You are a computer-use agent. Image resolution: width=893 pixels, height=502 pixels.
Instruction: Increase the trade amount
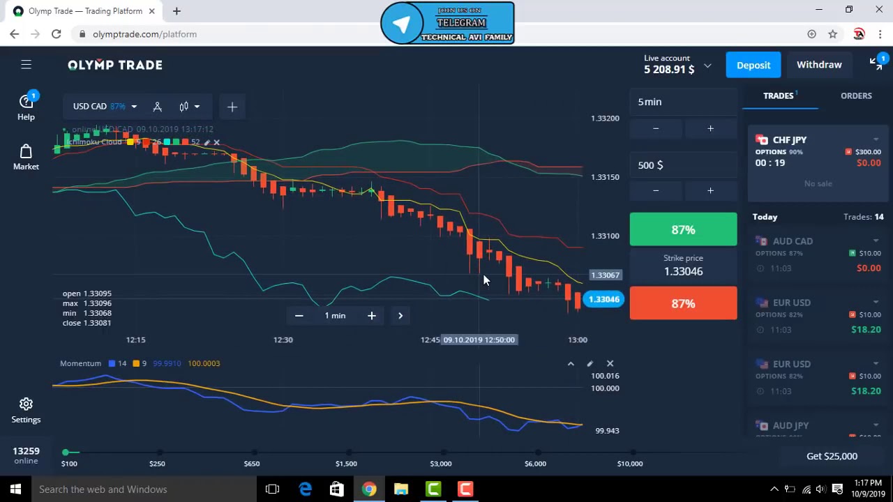[710, 190]
